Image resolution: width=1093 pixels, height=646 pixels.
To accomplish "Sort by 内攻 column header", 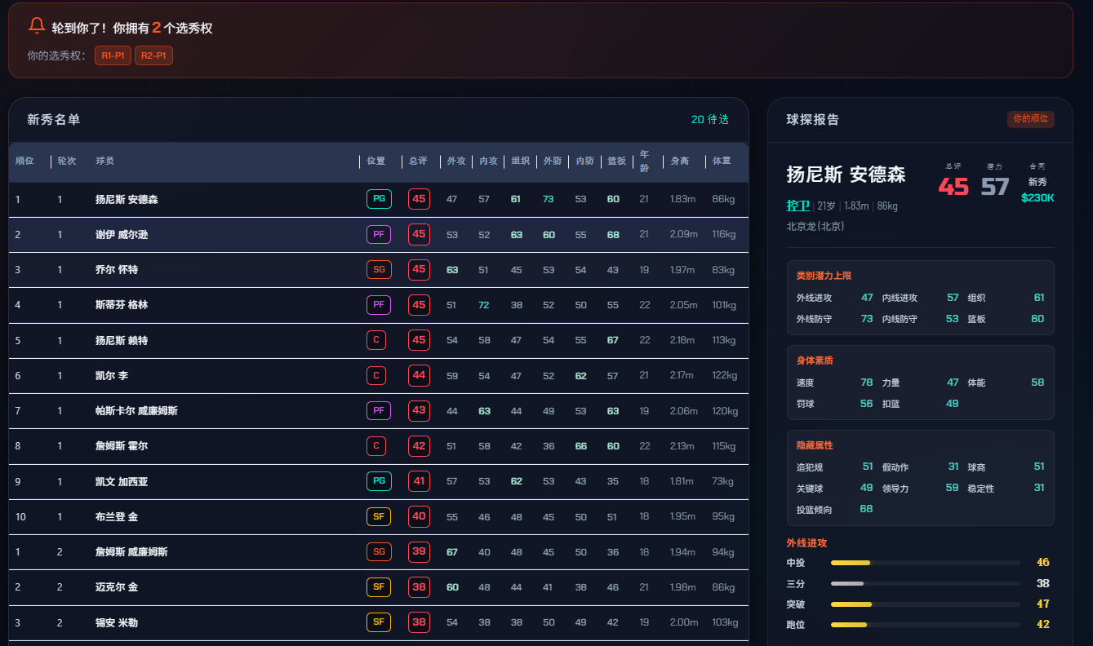I will pyautogui.click(x=488, y=161).
